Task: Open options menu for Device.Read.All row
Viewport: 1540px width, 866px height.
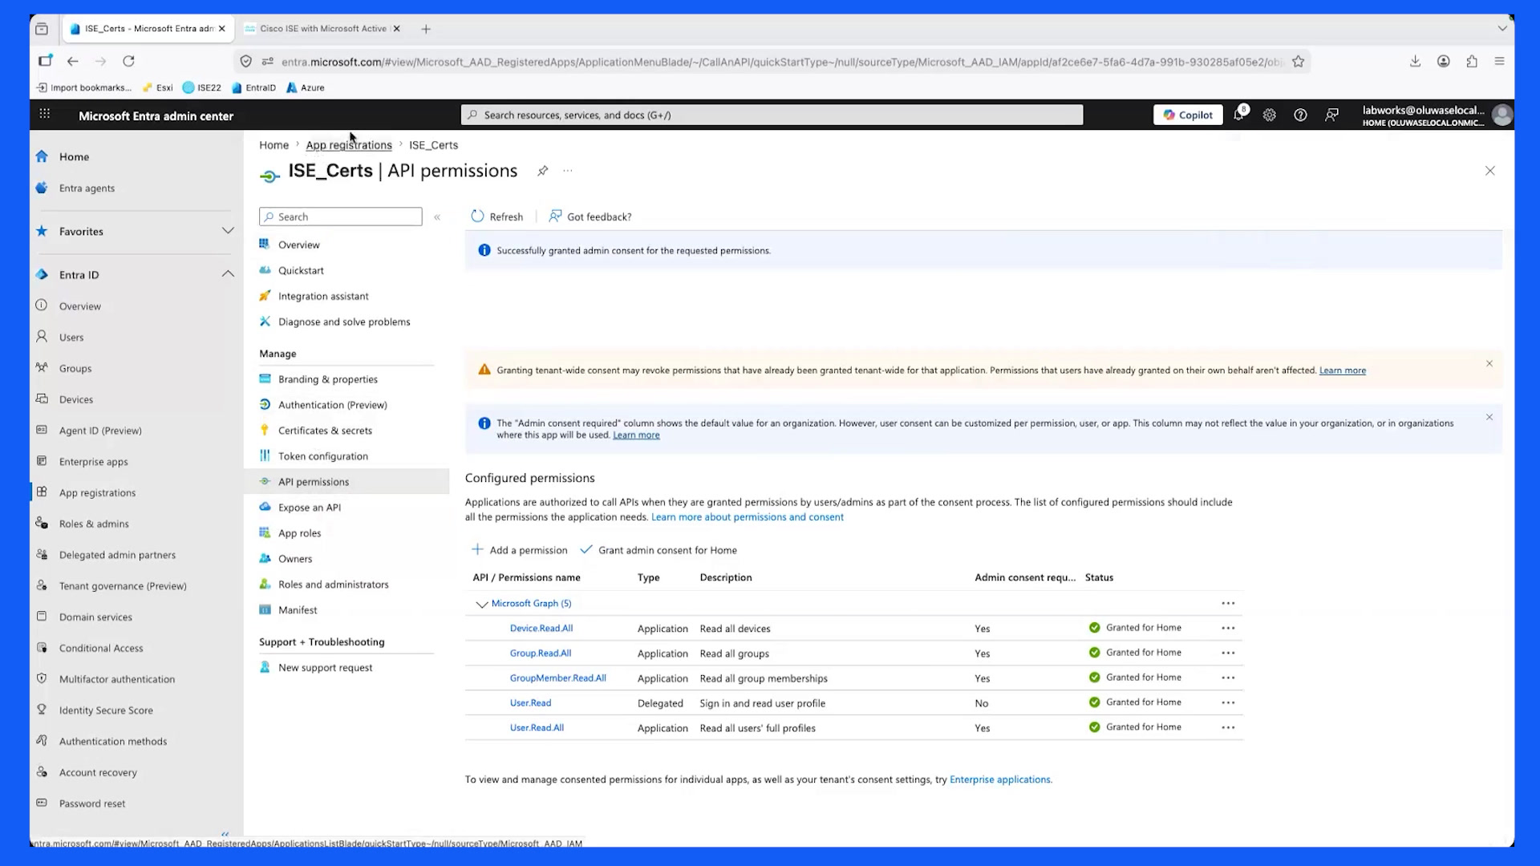Action: pos(1228,629)
